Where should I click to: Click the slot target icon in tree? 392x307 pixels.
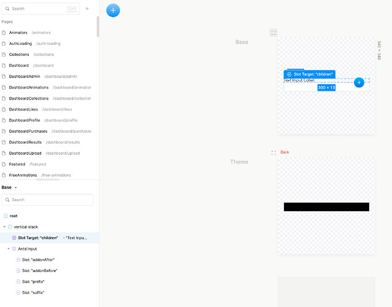coord(14,238)
